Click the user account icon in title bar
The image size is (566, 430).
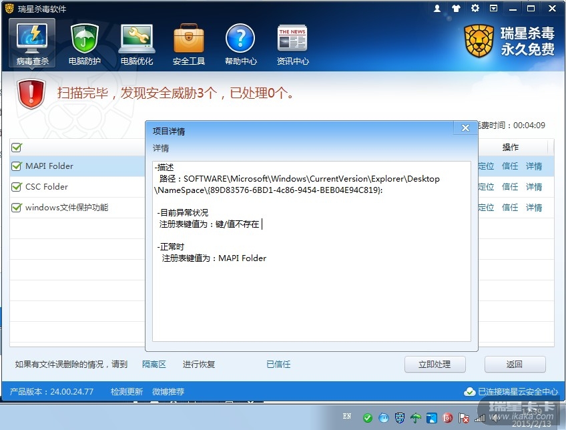(x=437, y=8)
